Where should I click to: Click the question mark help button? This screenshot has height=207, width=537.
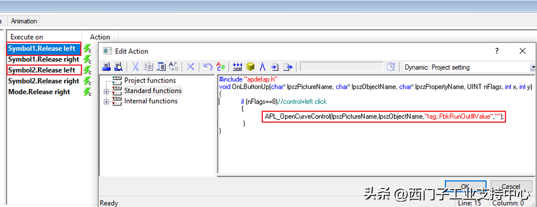pos(496,51)
